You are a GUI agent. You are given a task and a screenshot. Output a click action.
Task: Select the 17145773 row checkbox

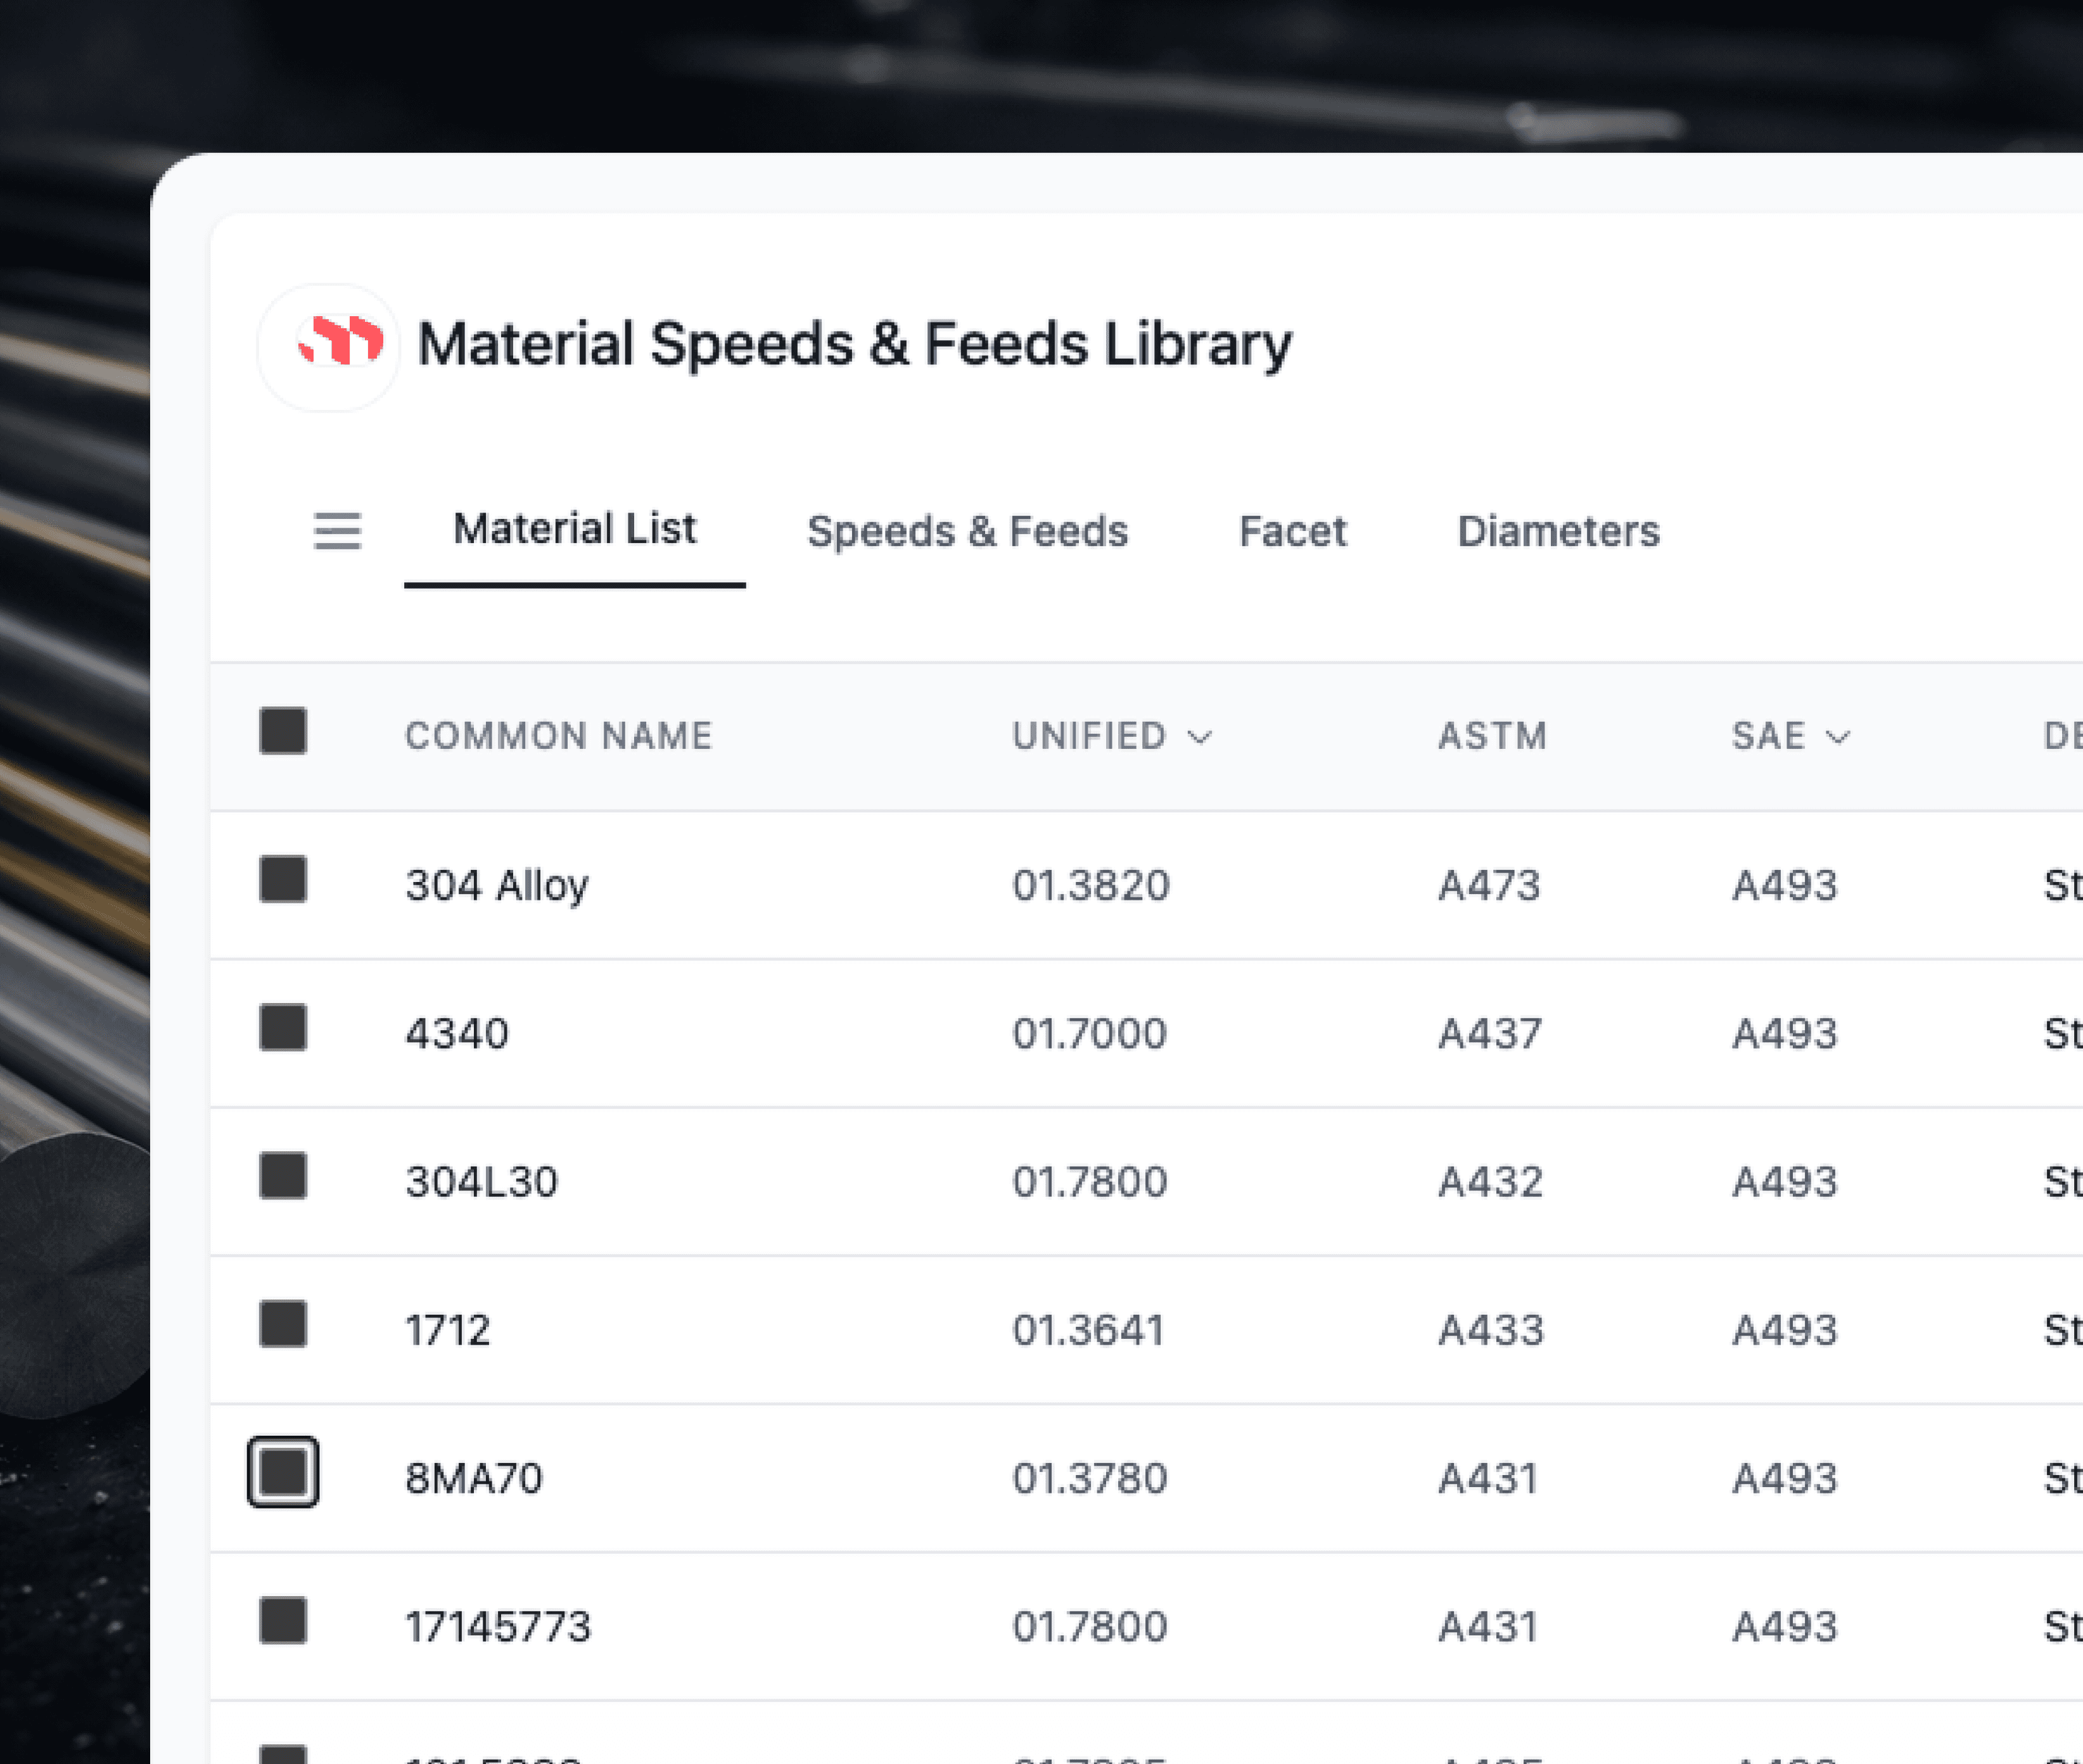click(283, 1620)
